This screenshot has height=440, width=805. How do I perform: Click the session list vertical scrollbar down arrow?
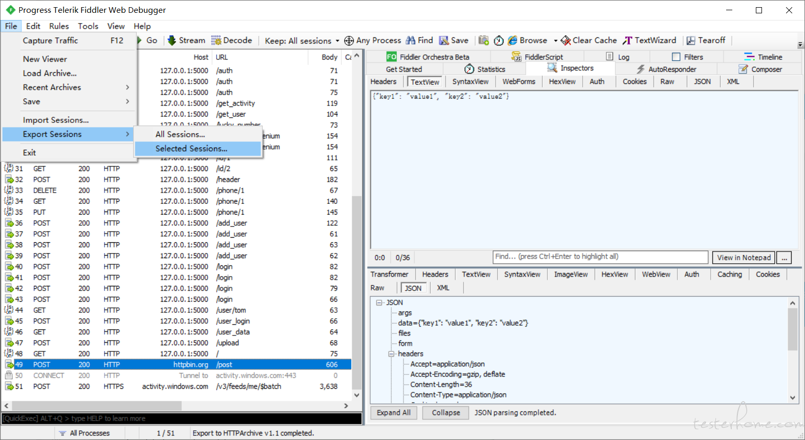pos(357,395)
